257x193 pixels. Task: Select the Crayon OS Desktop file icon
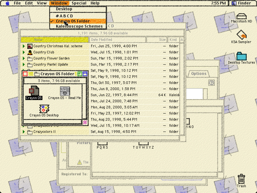click(x=44, y=109)
